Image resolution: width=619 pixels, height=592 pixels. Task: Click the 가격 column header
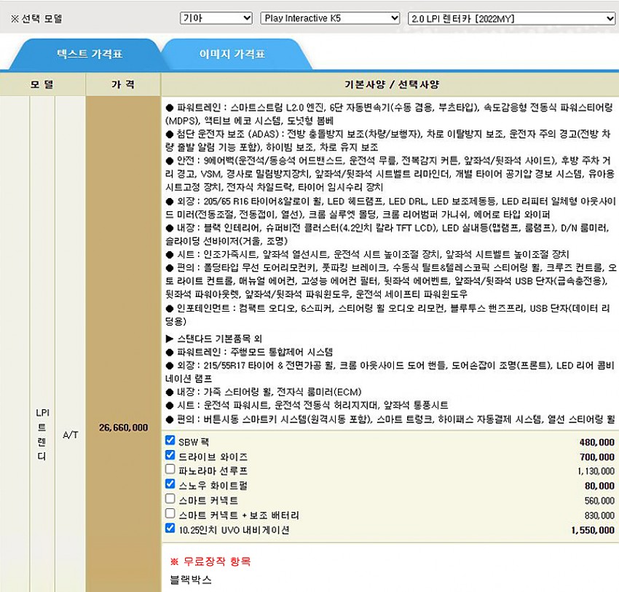(123, 84)
